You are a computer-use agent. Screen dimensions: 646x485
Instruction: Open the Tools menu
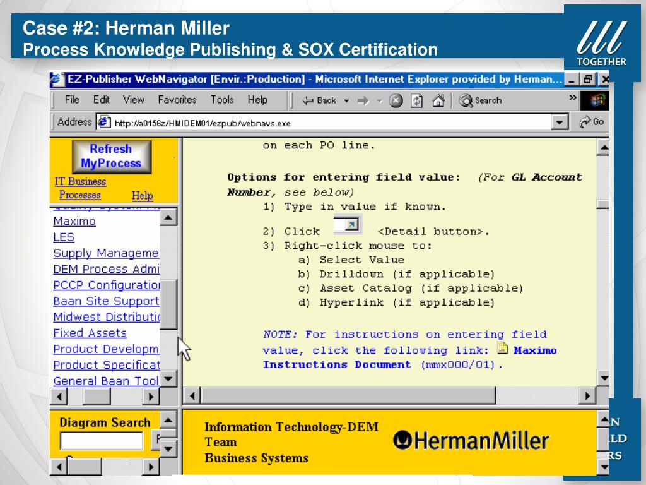point(222,99)
